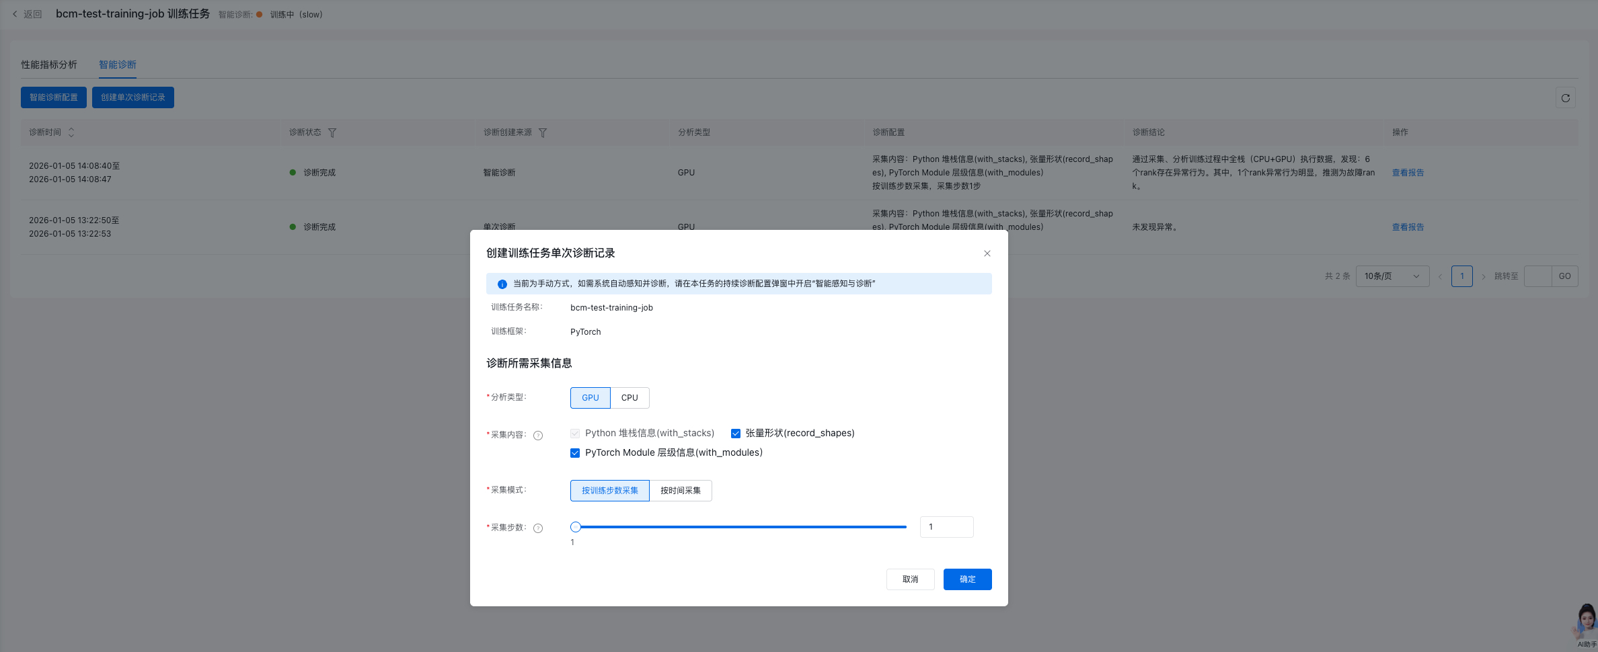Click the 跳转至 page number input field
Screen dimensions: 1598x652
click(1538, 276)
